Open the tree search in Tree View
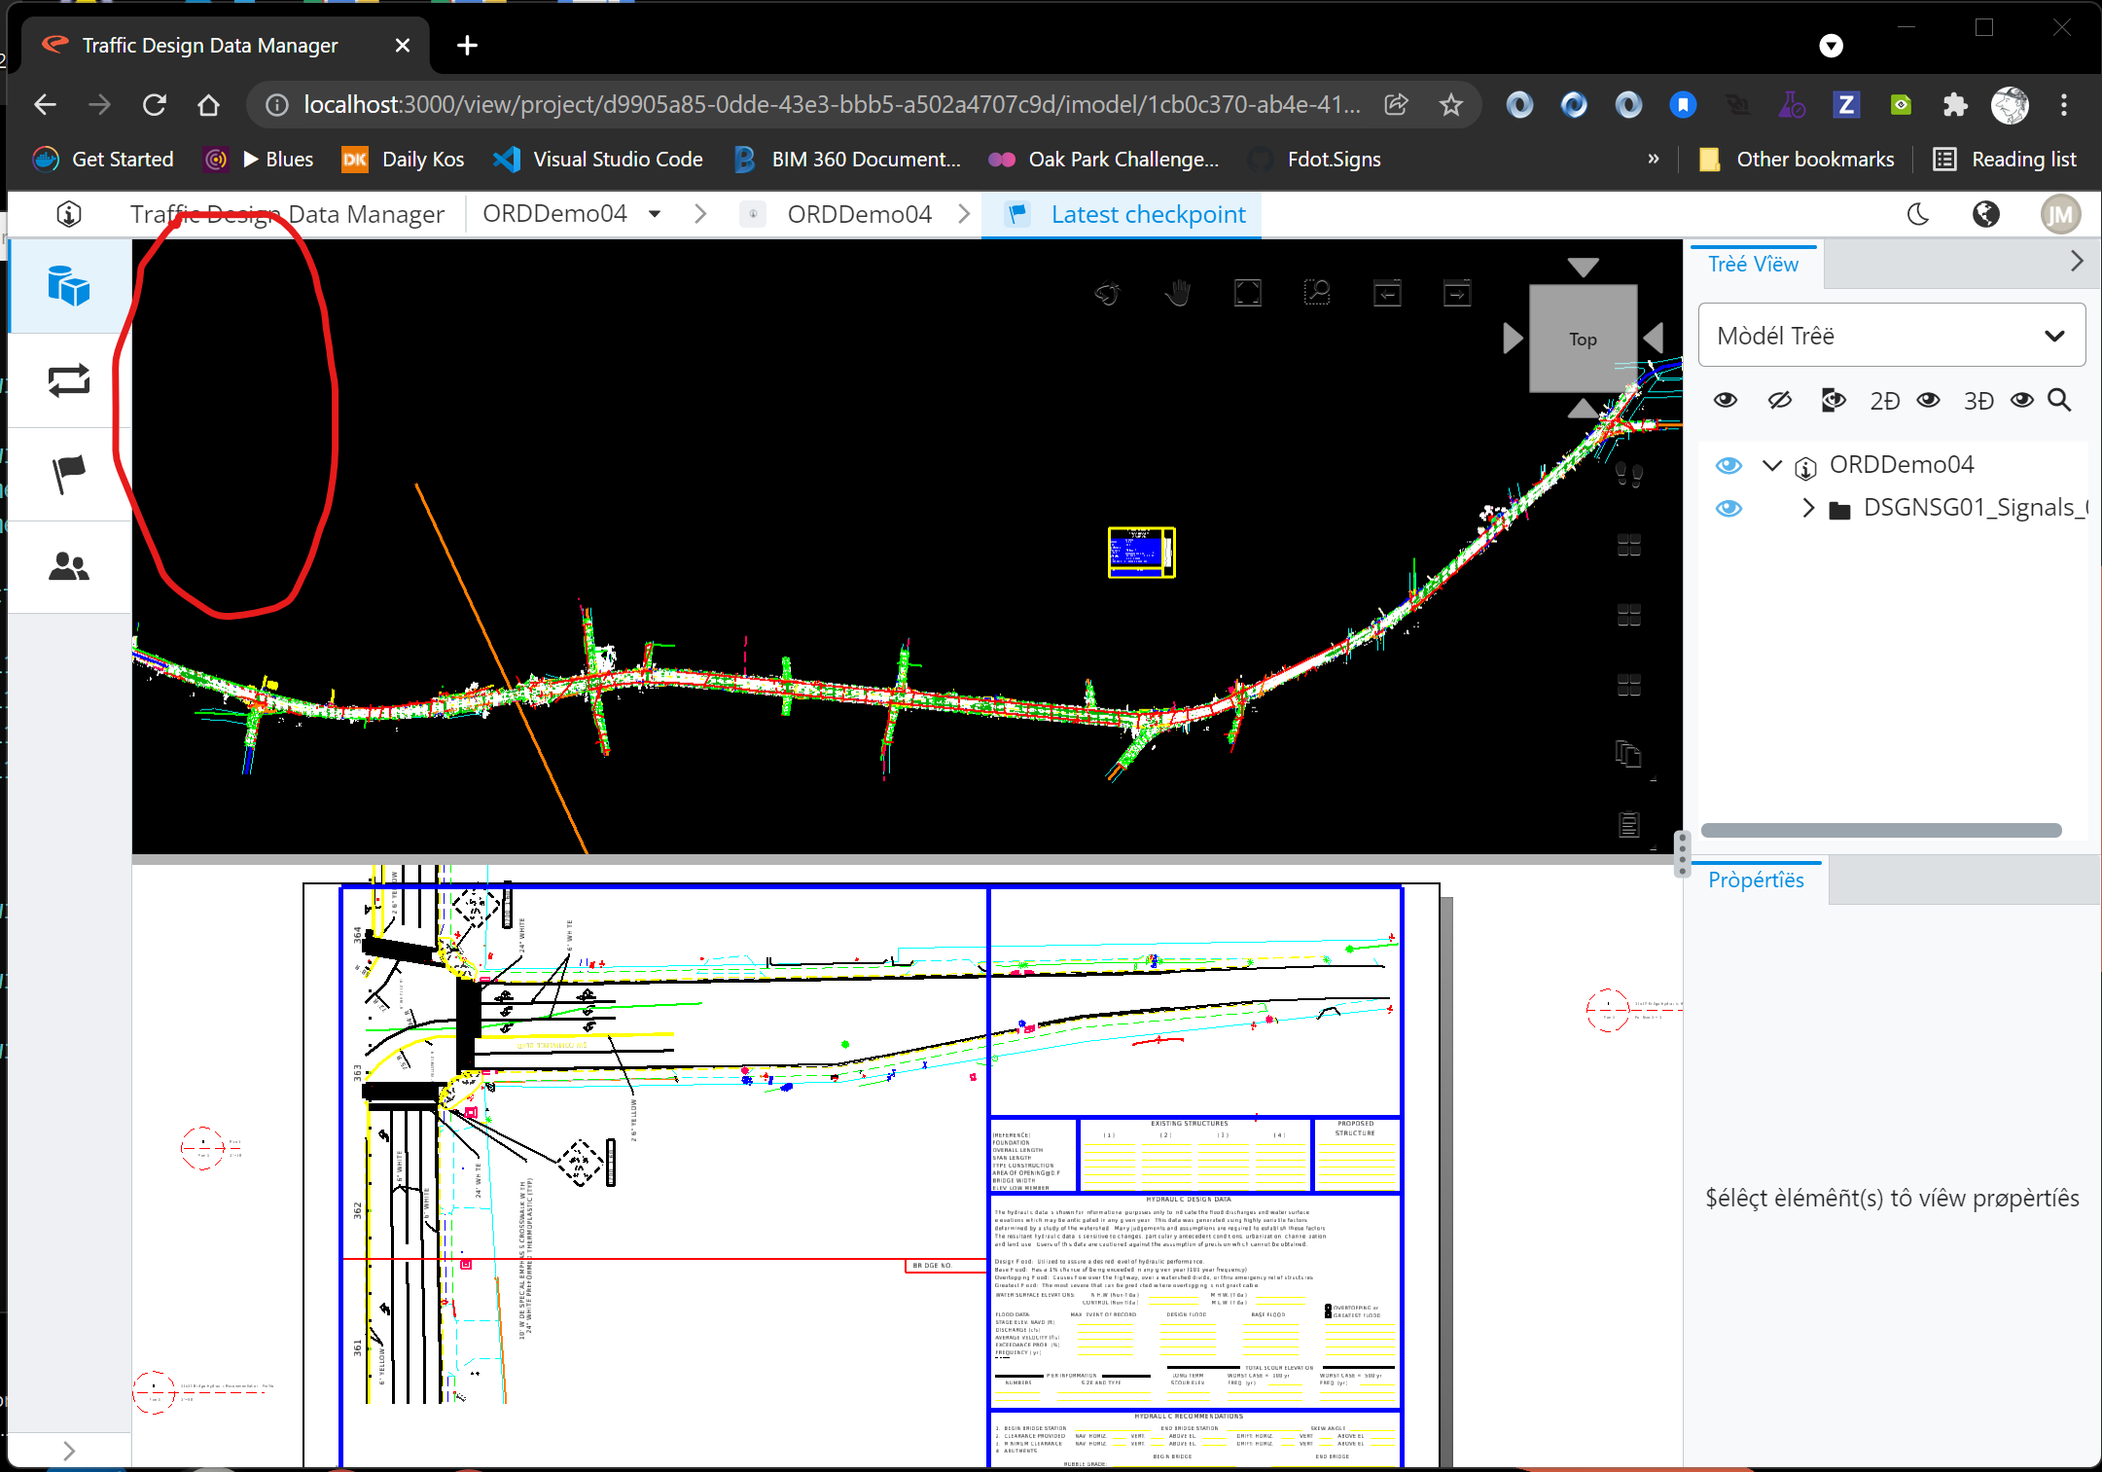 2059,400
